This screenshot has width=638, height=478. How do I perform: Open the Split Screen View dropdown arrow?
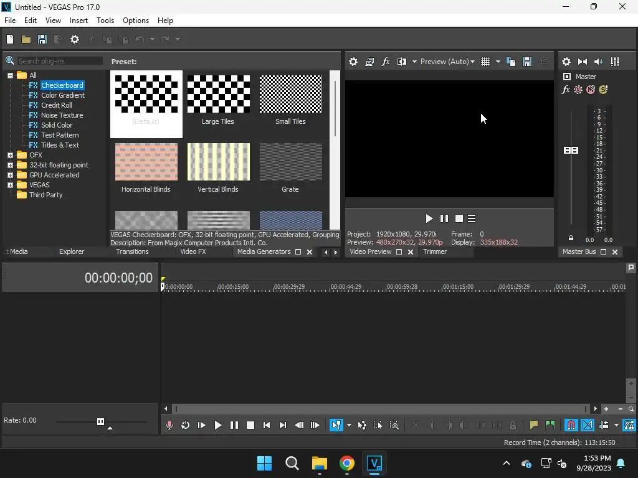tap(414, 62)
